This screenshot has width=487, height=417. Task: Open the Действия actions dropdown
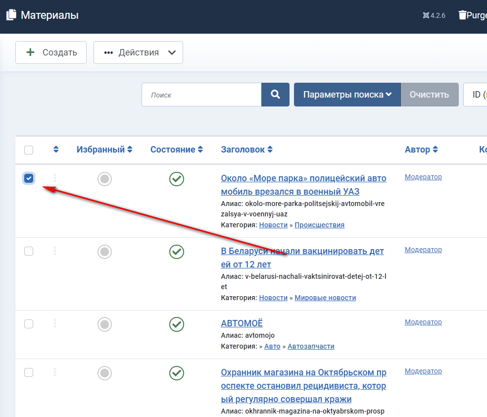click(x=138, y=52)
